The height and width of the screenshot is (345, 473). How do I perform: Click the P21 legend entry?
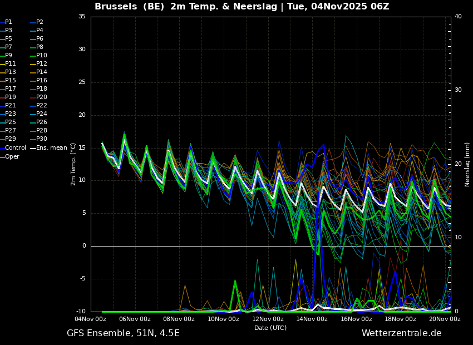pyautogui.click(x=10, y=106)
